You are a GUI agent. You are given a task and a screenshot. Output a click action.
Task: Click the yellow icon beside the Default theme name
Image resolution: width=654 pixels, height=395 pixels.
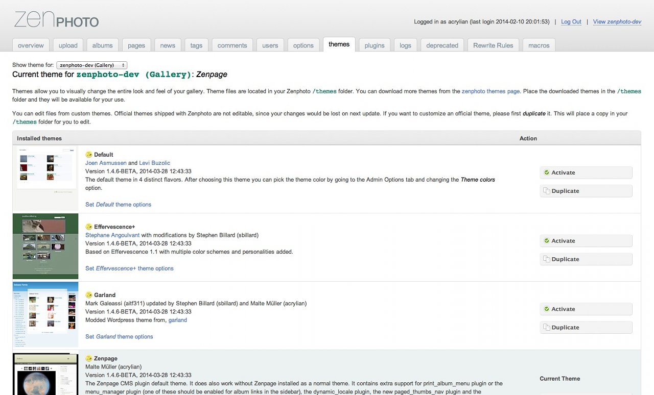[x=89, y=155]
